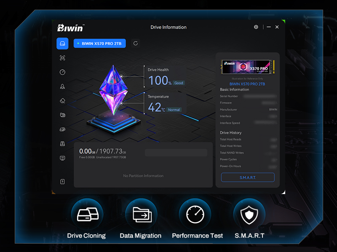Click the 'Serial Number' row
This screenshot has width=337, height=252.
pos(249,96)
